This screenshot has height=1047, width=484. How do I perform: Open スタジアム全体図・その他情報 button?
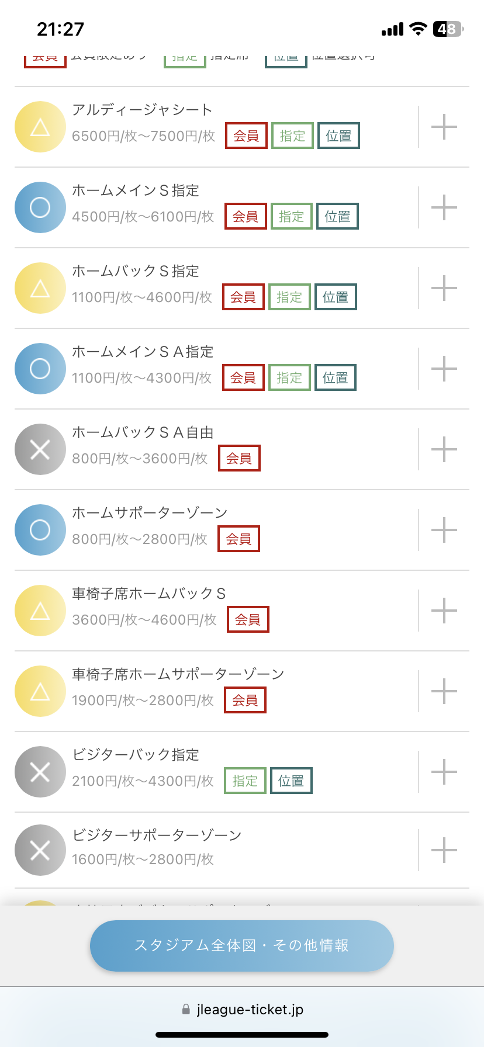coord(242,945)
